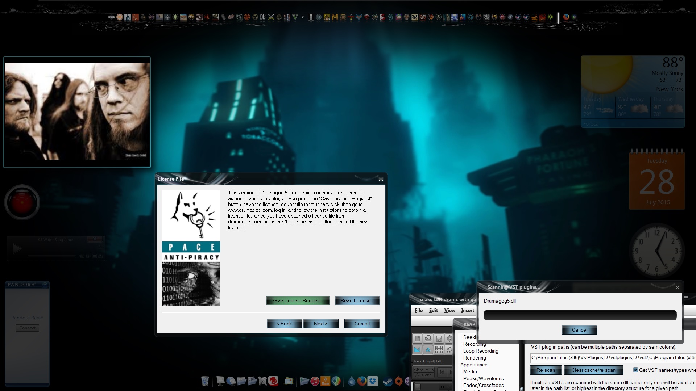The width and height of the screenshot is (696, 391).
Task: Click the red HAL 9000 eye widget
Action: 22,202
